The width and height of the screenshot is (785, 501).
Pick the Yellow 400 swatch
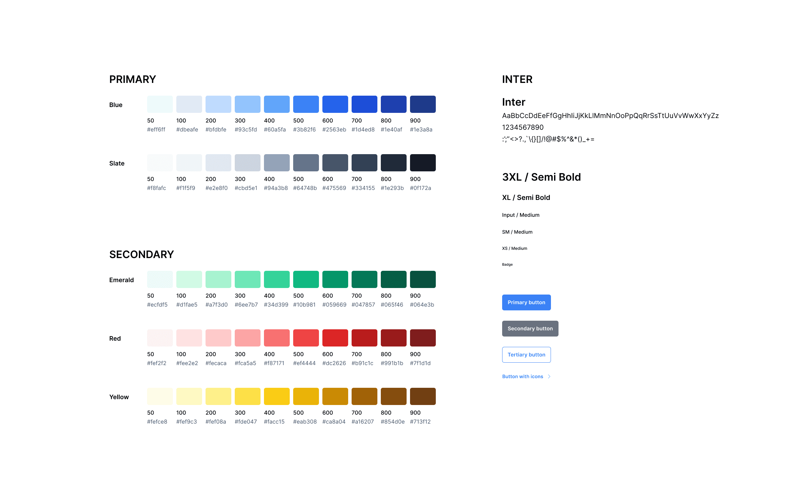click(x=277, y=396)
